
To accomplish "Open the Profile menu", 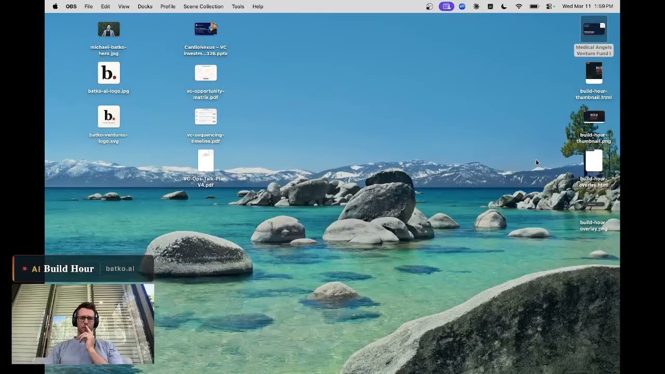I will (x=168, y=6).
